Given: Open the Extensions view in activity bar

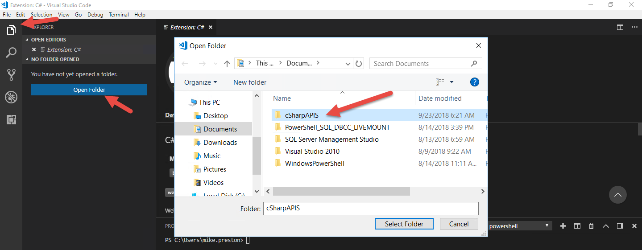Looking at the screenshot, I should (x=11, y=119).
